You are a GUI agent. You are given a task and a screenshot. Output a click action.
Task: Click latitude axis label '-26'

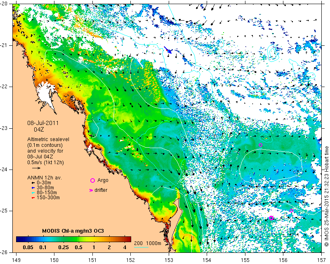tap(4, 252)
